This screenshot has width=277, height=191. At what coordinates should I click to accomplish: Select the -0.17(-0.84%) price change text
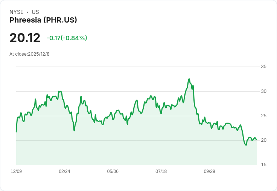click(x=67, y=38)
